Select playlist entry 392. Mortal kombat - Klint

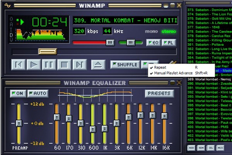click(x=210, y=92)
